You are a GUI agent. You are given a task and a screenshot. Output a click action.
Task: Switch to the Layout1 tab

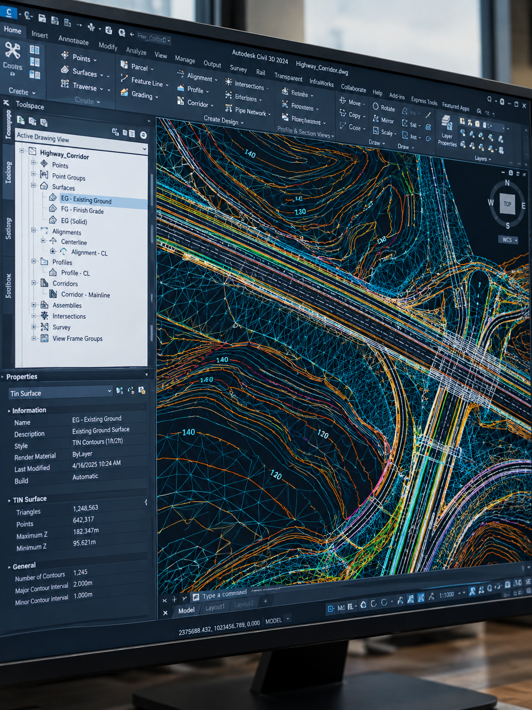pyautogui.click(x=215, y=607)
